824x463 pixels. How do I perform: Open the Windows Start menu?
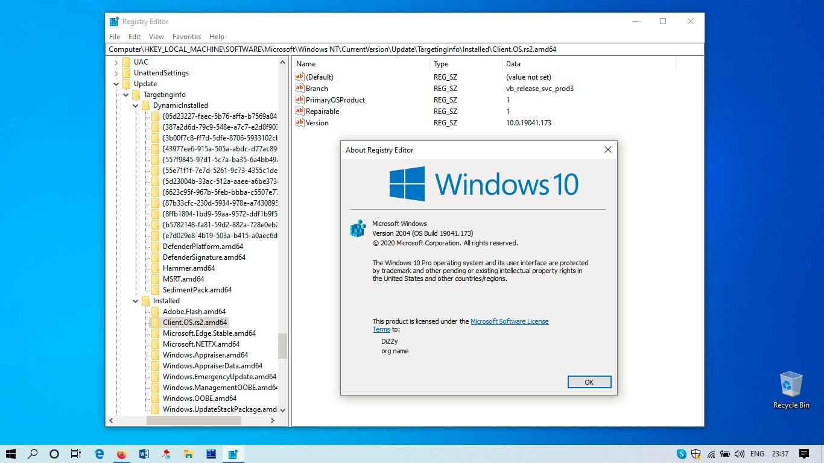(11, 454)
